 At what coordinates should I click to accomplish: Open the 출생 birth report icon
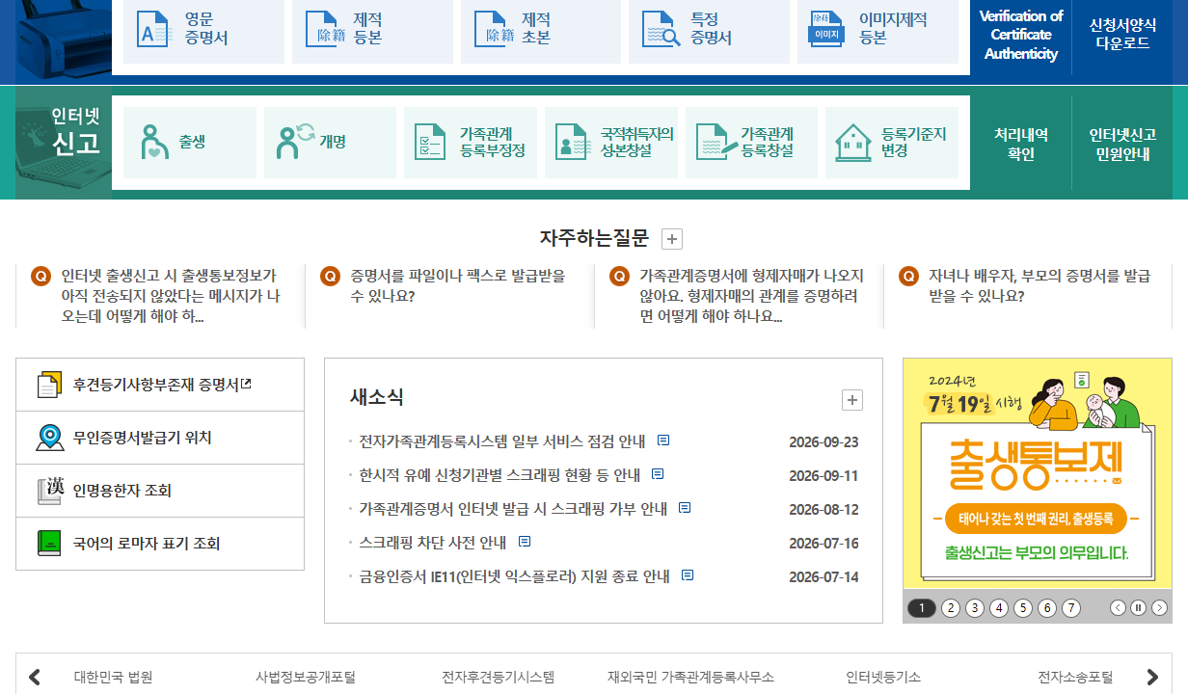point(155,142)
